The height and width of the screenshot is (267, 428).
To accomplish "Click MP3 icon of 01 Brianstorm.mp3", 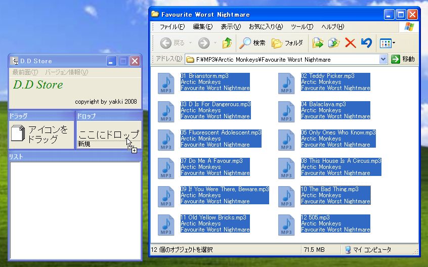I will point(166,83).
